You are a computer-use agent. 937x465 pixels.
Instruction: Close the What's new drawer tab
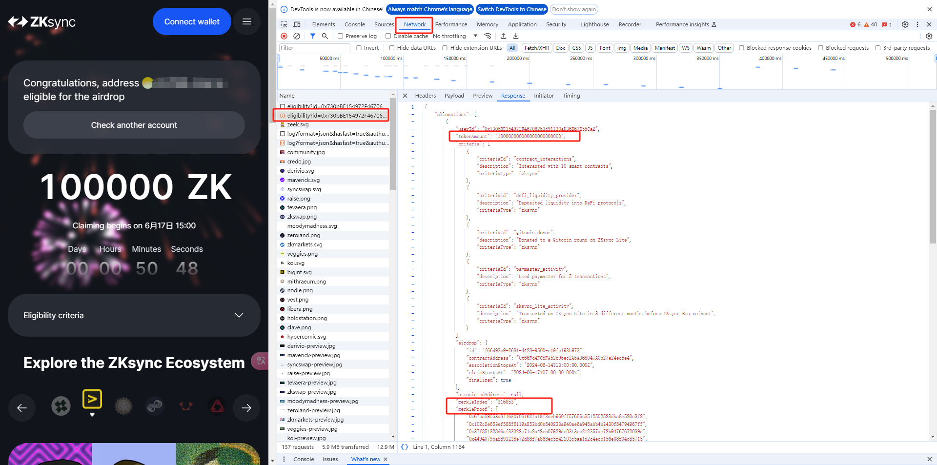[x=386, y=459]
